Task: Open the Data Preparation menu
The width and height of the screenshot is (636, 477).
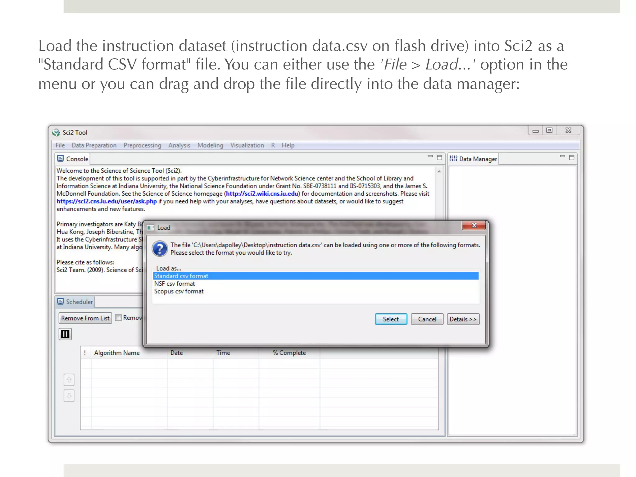Action: coord(94,145)
